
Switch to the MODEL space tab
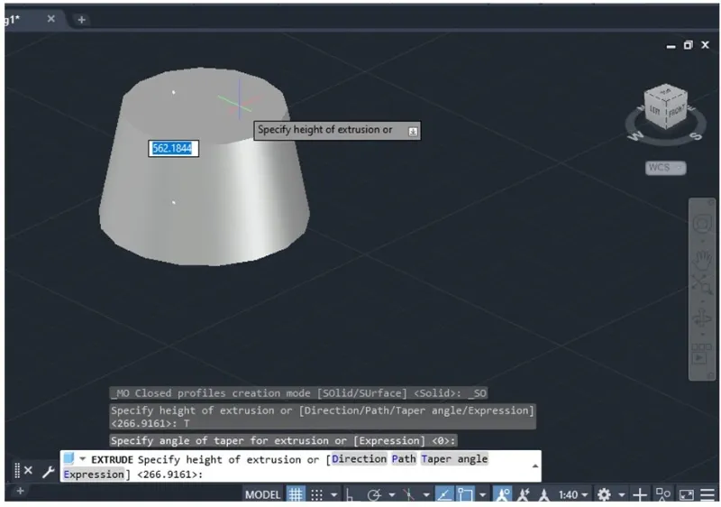(263, 494)
